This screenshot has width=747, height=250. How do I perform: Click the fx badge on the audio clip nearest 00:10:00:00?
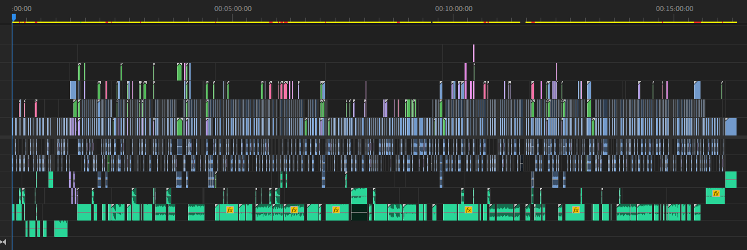pyautogui.click(x=469, y=209)
